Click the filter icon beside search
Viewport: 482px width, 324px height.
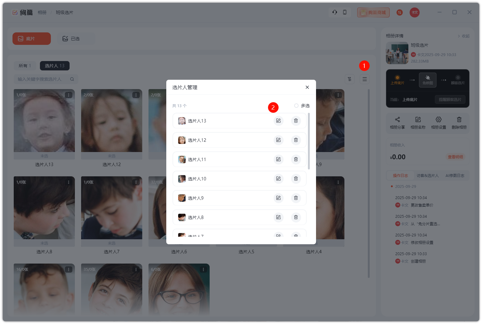pos(349,79)
